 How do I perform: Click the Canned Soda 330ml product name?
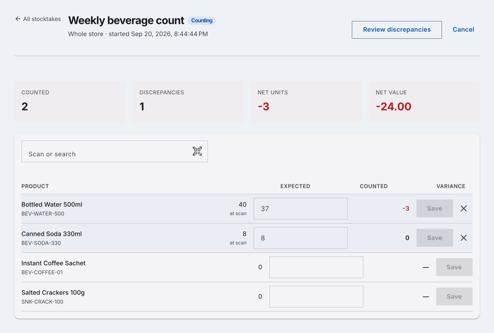coord(51,234)
